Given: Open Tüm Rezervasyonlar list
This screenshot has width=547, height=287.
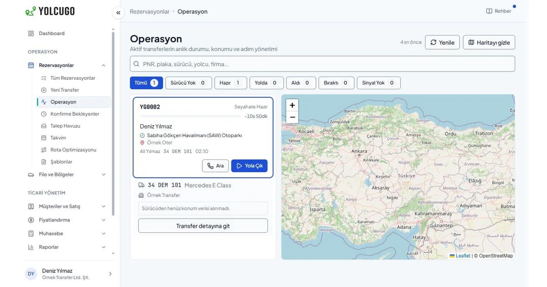Looking at the screenshot, I should [73, 78].
